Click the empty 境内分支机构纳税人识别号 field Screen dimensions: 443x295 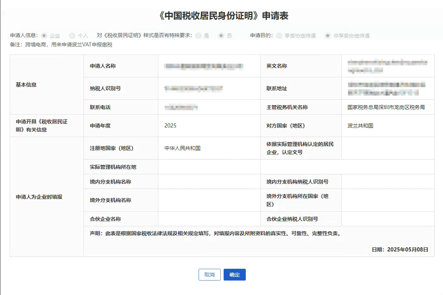pos(388,181)
